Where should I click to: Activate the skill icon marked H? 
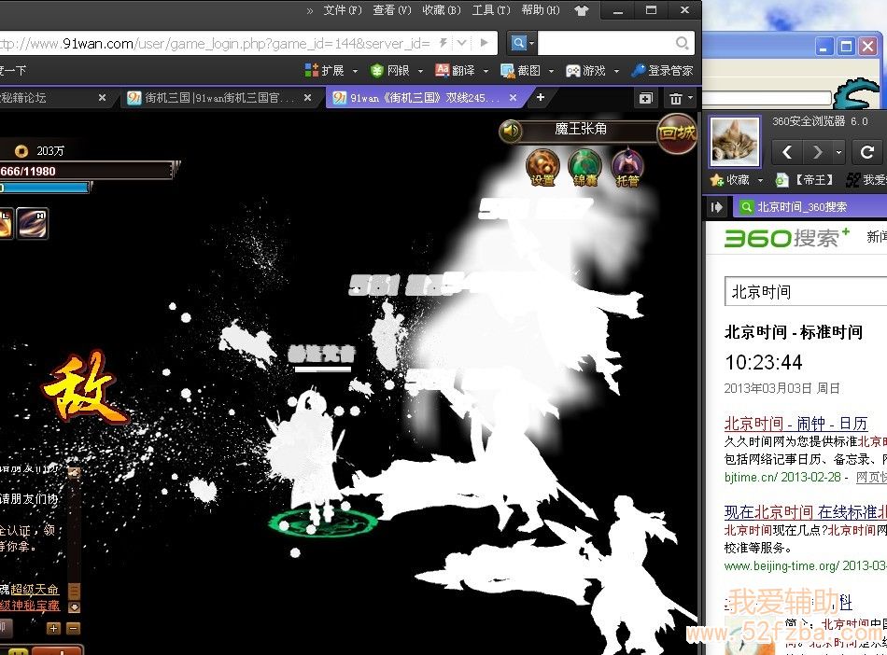33,223
